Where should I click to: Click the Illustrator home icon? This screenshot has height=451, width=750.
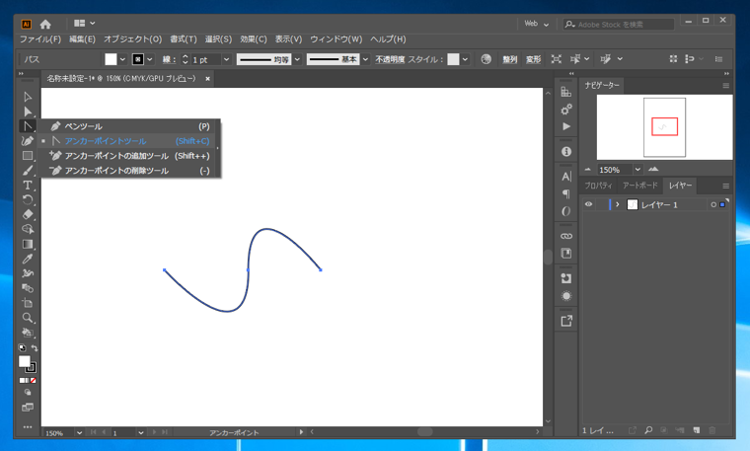click(x=45, y=24)
